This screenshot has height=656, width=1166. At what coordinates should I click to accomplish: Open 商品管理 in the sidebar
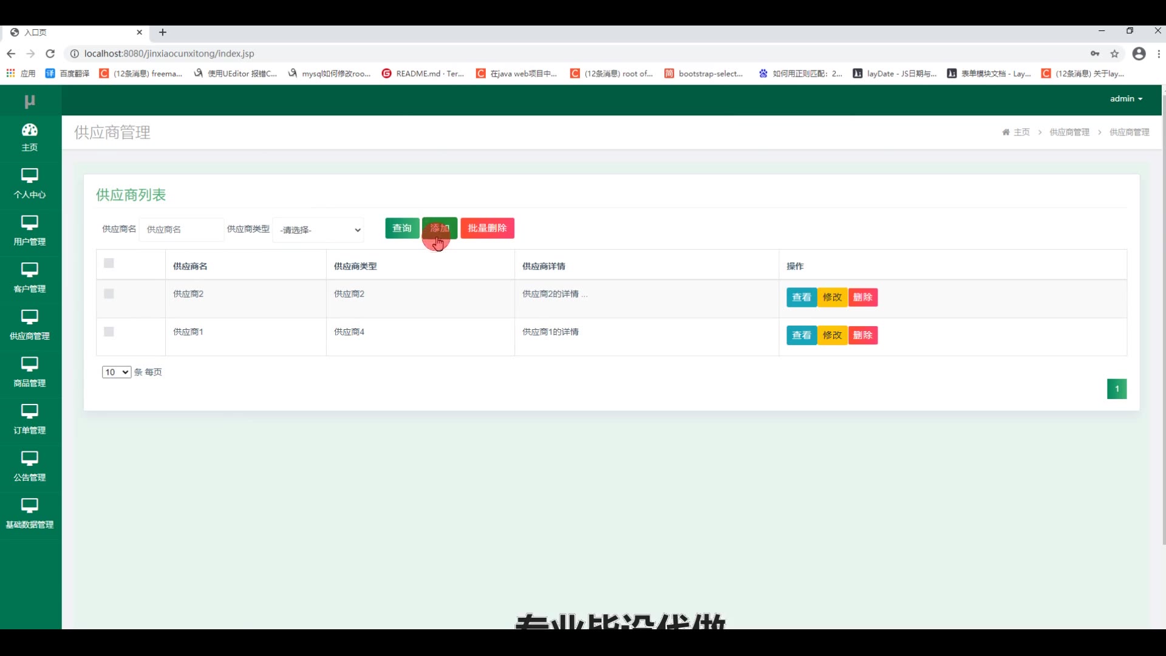pyautogui.click(x=30, y=372)
